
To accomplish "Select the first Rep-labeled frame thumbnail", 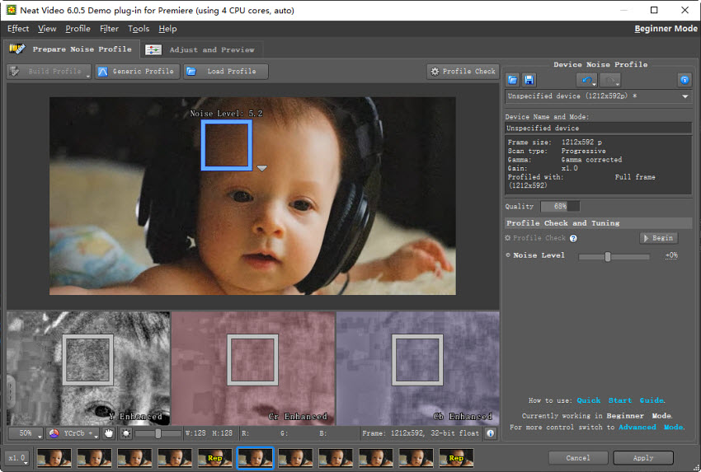I will 215,458.
